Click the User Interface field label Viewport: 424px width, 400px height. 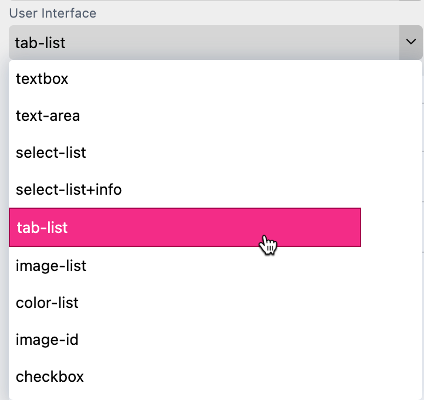pyautogui.click(x=53, y=13)
